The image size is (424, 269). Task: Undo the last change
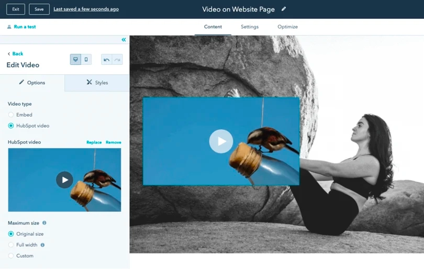coord(107,60)
